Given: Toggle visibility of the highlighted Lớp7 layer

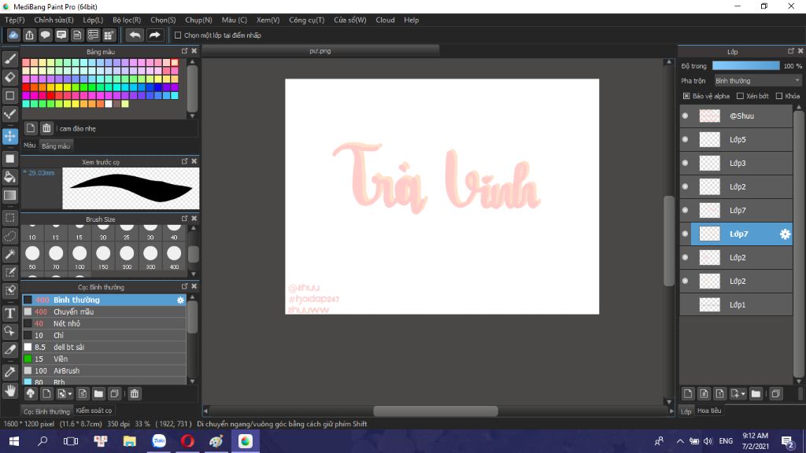Looking at the screenshot, I should (x=686, y=234).
